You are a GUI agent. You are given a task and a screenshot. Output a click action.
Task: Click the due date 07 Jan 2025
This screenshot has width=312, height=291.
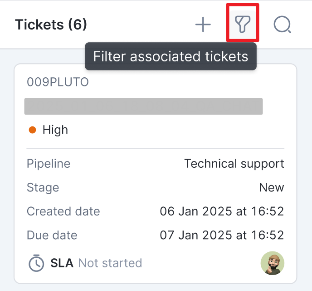222,235
